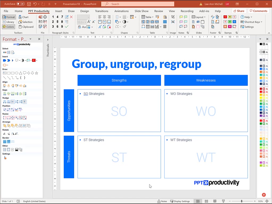Toggle the Selection pane button
272x204 pixels.
click(x=25, y=22)
